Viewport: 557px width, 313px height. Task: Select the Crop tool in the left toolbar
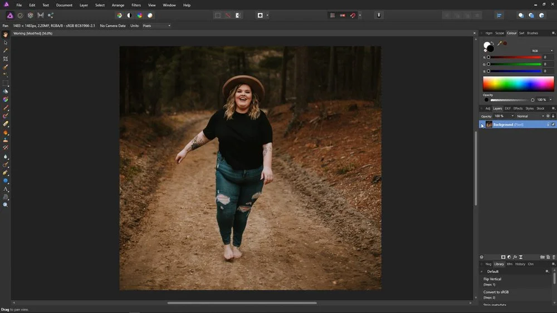(x=6, y=58)
